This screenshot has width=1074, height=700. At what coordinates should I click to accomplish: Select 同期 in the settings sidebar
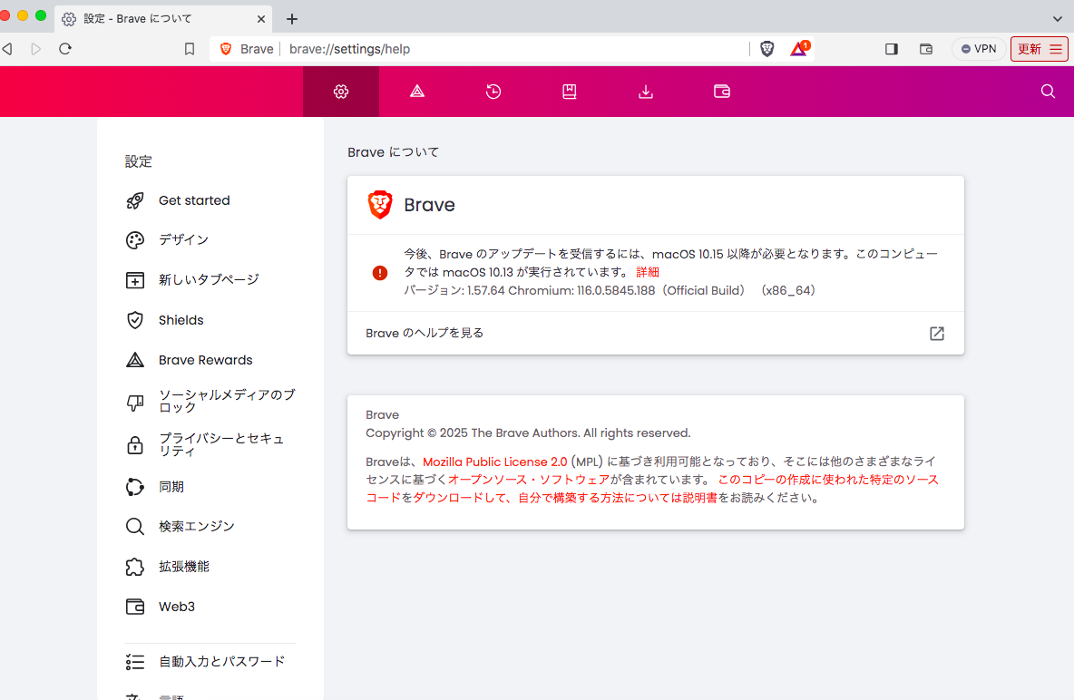pos(171,487)
